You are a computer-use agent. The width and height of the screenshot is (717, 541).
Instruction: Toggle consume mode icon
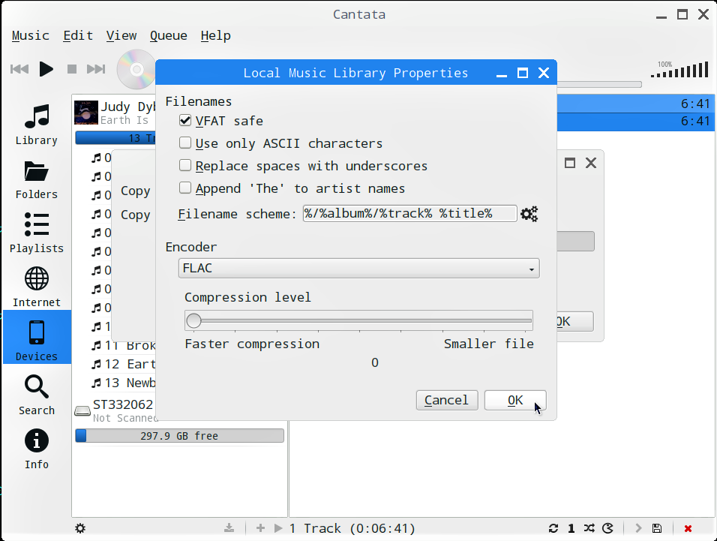pyautogui.click(x=607, y=528)
